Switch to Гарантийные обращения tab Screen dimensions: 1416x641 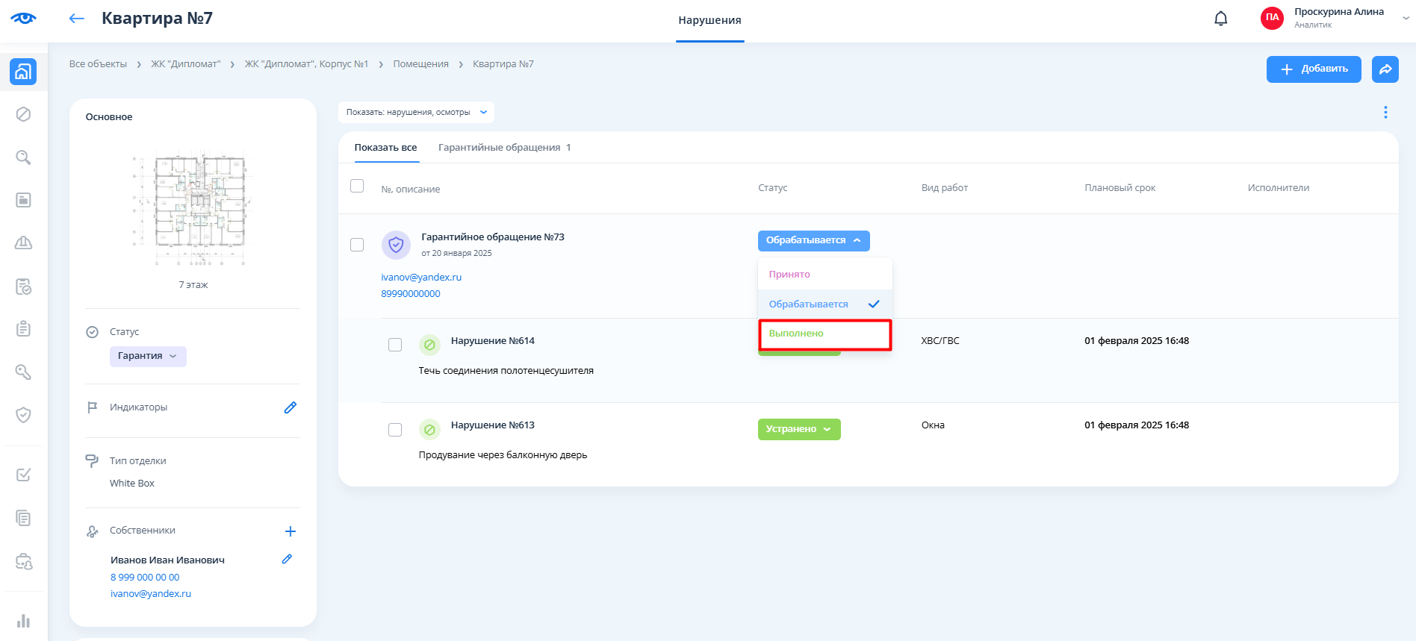503,148
